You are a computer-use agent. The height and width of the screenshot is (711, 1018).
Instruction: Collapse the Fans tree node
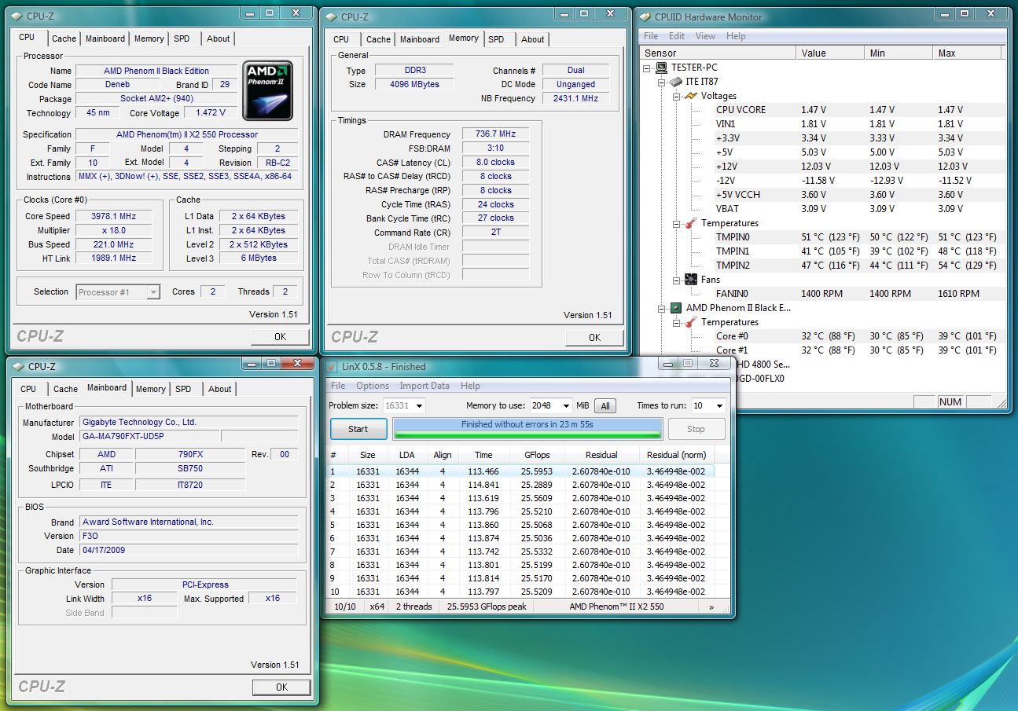[676, 280]
